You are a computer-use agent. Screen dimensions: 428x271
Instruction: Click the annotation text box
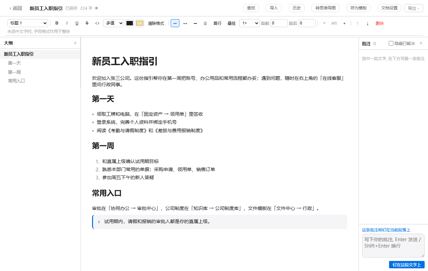393,246
